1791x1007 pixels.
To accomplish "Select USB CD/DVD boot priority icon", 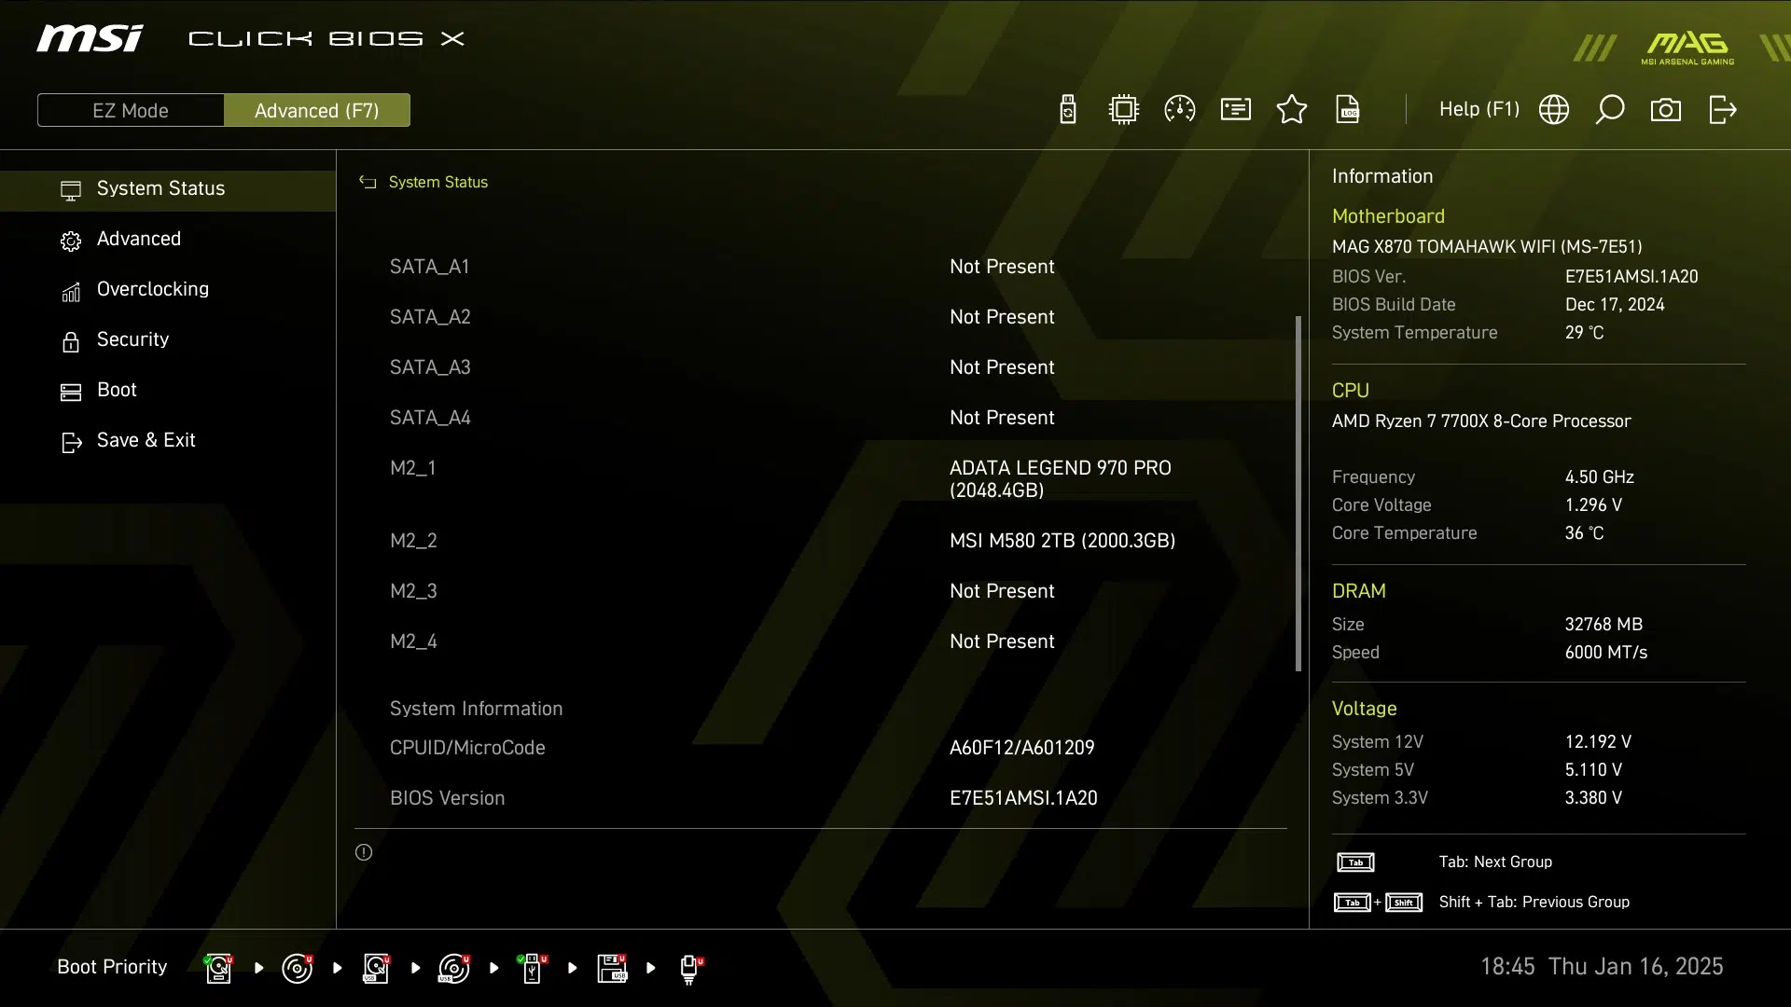I will pyautogui.click(x=454, y=968).
